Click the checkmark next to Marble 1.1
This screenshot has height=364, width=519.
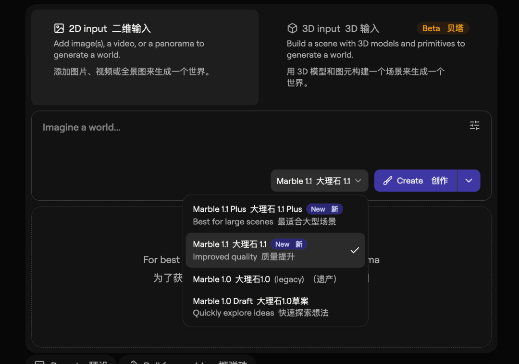point(355,250)
